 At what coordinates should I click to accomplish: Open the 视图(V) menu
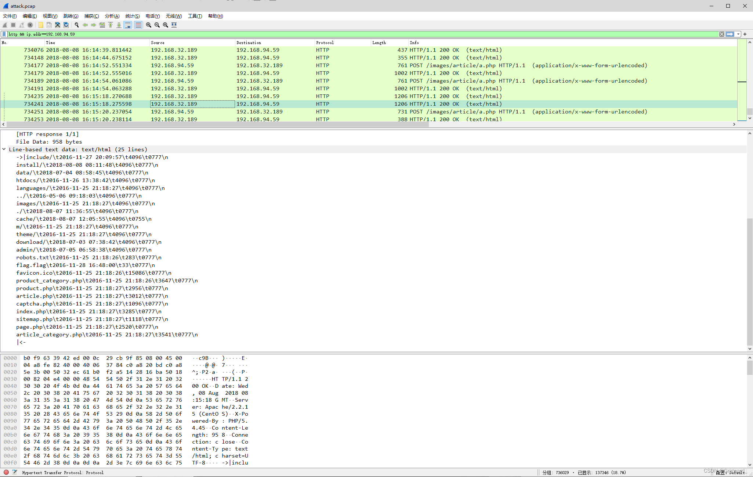pyautogui.click(x=50, y=16)
